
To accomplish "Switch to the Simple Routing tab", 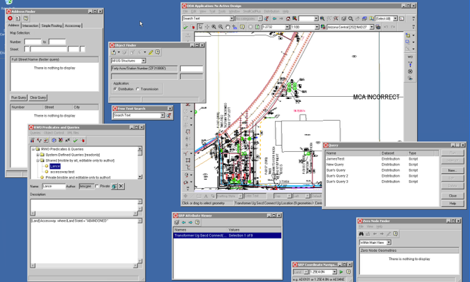I will click(52, 25).
